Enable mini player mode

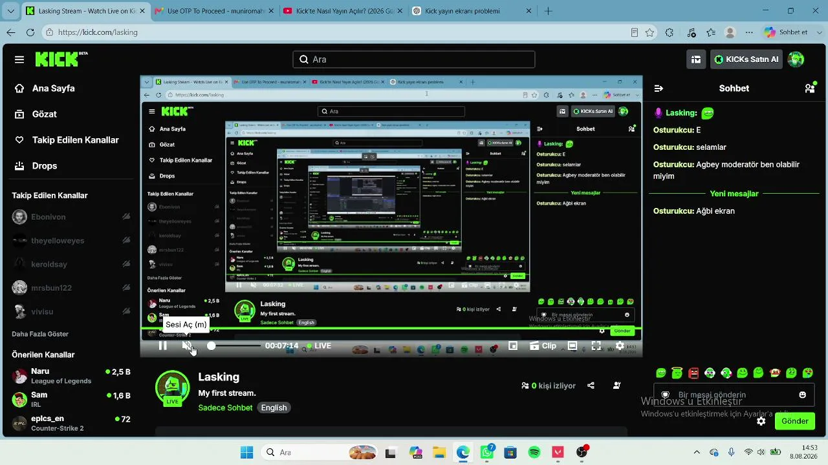(513, 346)
